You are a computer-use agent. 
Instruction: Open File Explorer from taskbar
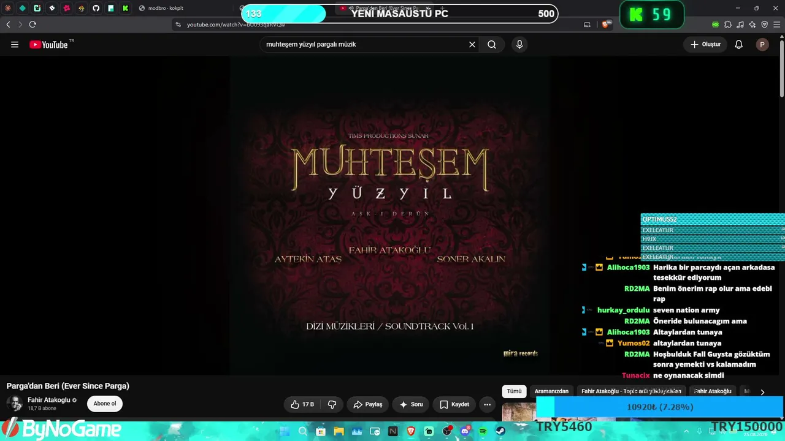tap(339, 431)
